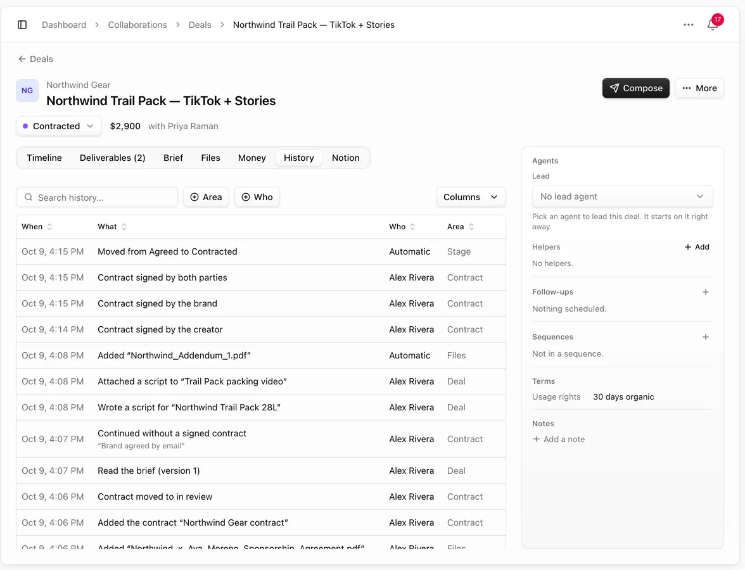This screenshot has height=570, width=745.
Task: Click the NG brand avatar
Action: click(27, 90)
